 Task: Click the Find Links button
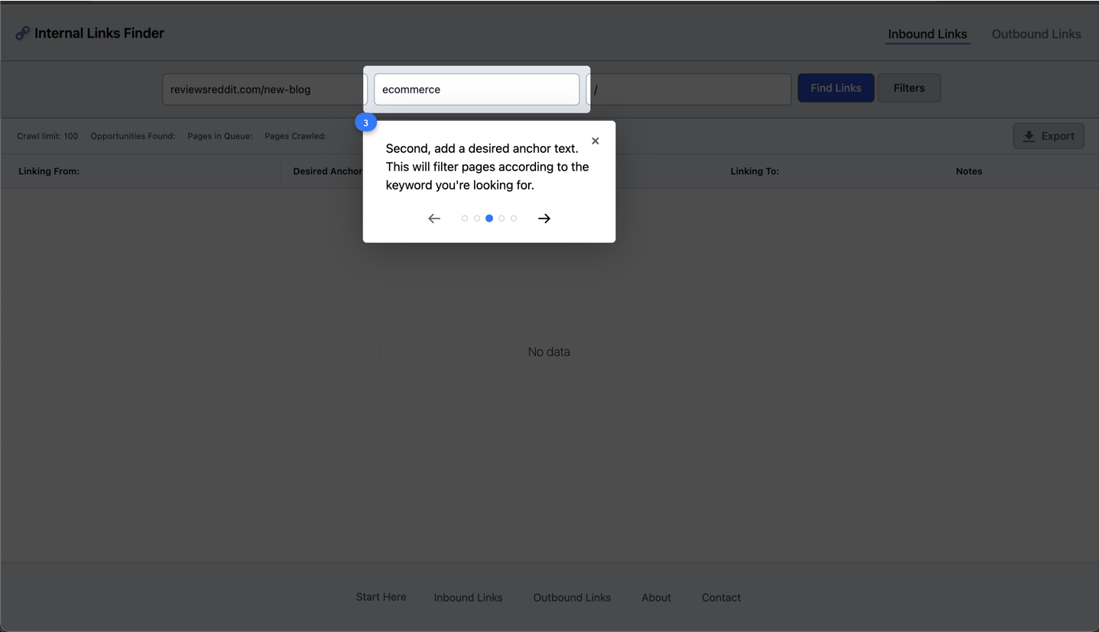click(836, 88)
